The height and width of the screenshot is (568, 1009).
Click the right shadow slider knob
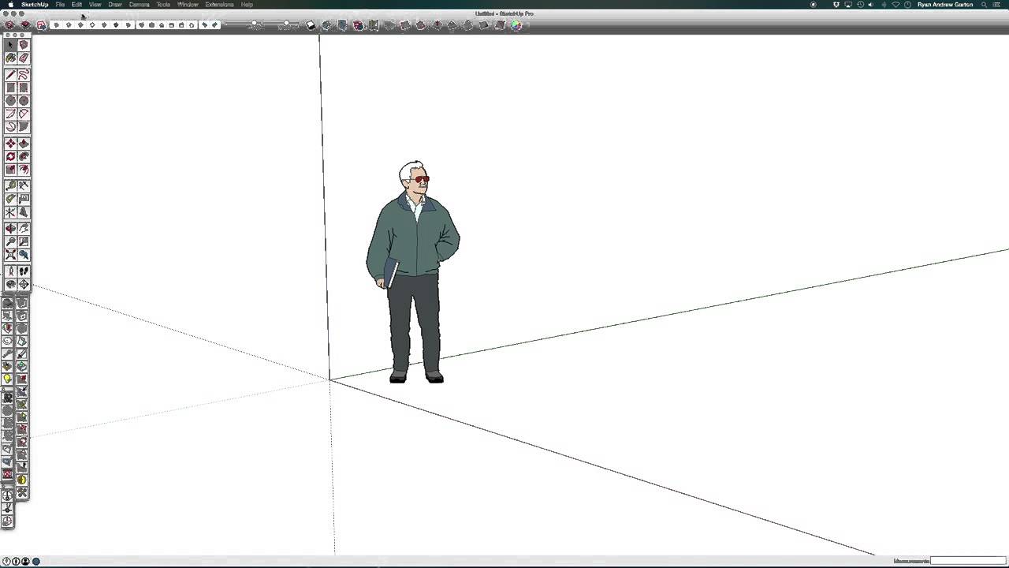[x=286, y=24]
